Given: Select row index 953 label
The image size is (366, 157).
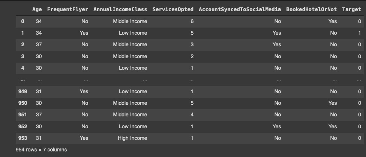Looking at the screenshot, I should click(22, 138).
